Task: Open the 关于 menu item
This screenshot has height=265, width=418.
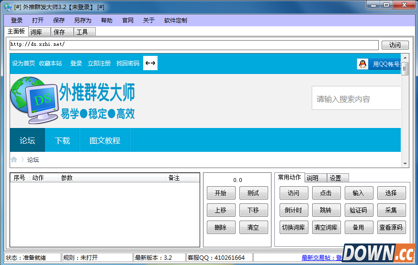Action: [149, 21]
